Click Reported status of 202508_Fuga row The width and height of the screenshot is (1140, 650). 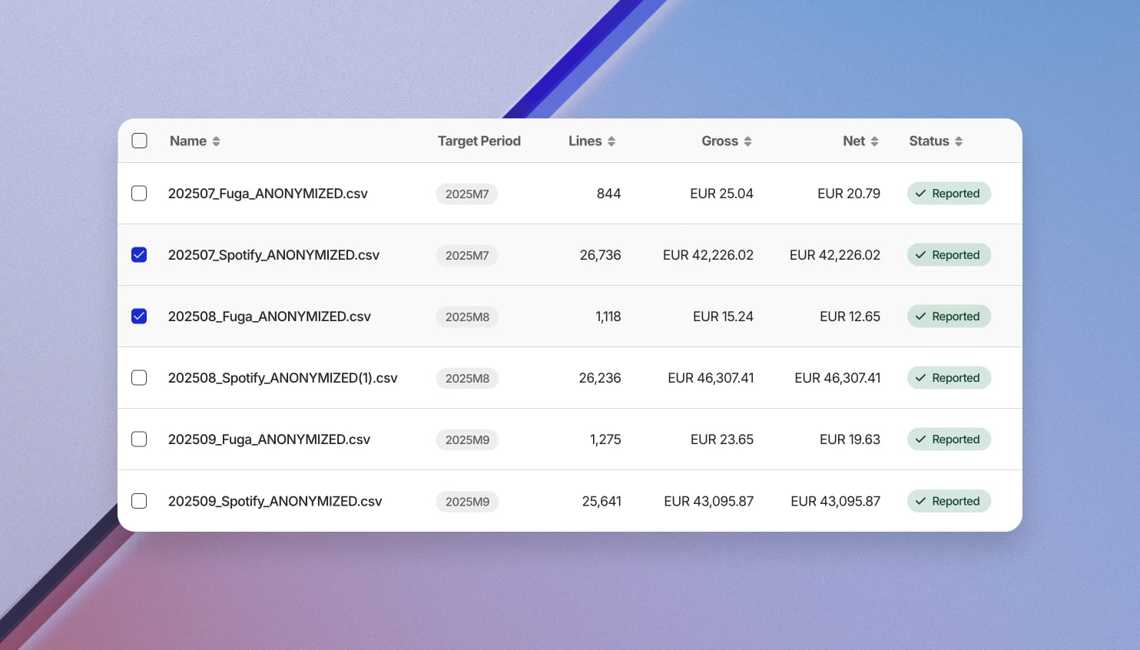click(949, 317)
